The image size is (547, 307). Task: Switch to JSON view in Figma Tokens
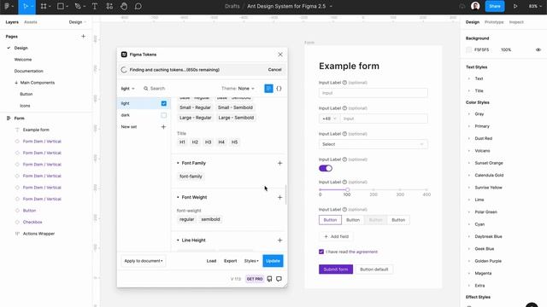279,89
